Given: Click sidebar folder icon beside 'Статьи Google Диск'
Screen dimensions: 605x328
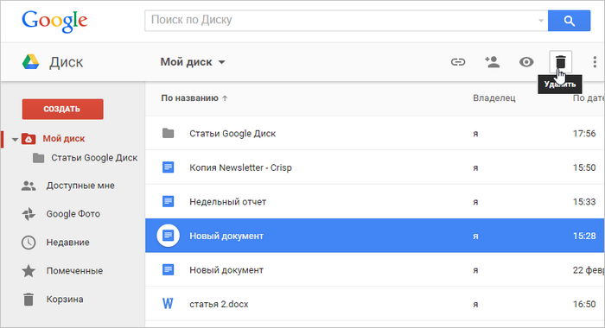Looking at the screenshot, I should (38, 158).
